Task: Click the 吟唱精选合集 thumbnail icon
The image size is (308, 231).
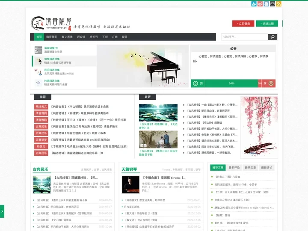Action: (x=38, y=83)
